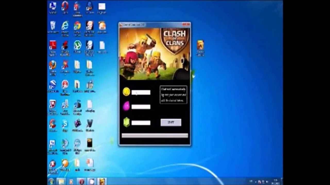Click the Clash of Clans banner image
The width and height of the screenshot is (330, 185).
point(155,53)
